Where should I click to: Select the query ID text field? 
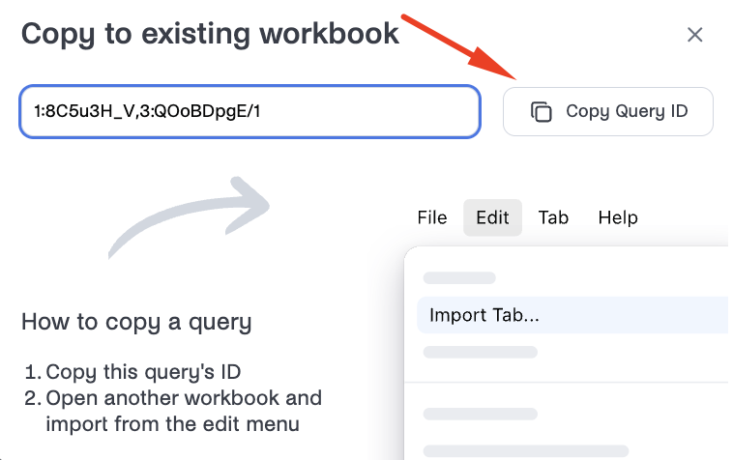250,111
